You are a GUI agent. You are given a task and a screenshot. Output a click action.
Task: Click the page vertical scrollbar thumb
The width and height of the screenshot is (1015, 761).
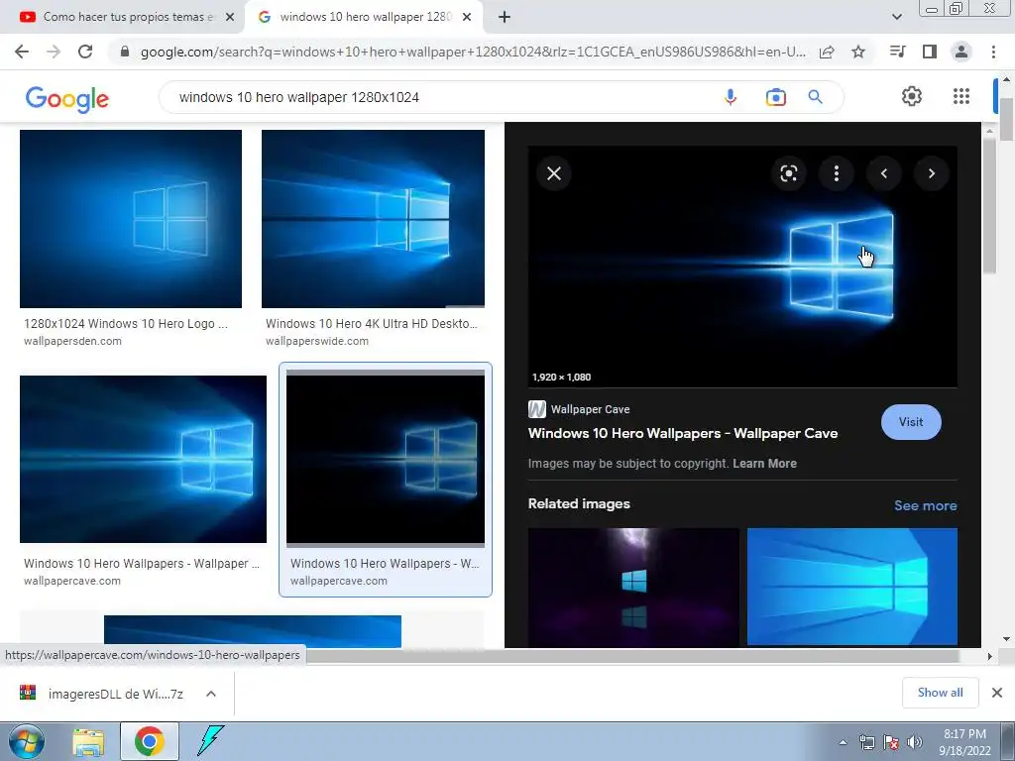pos(1006,119)
